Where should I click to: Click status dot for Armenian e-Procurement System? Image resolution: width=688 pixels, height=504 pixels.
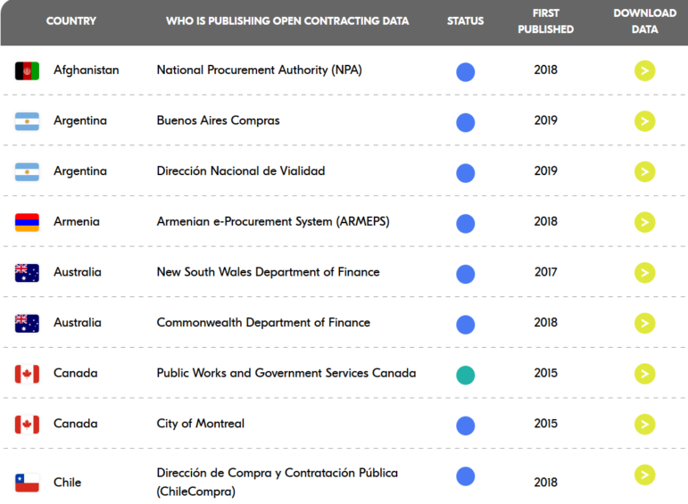465,223
